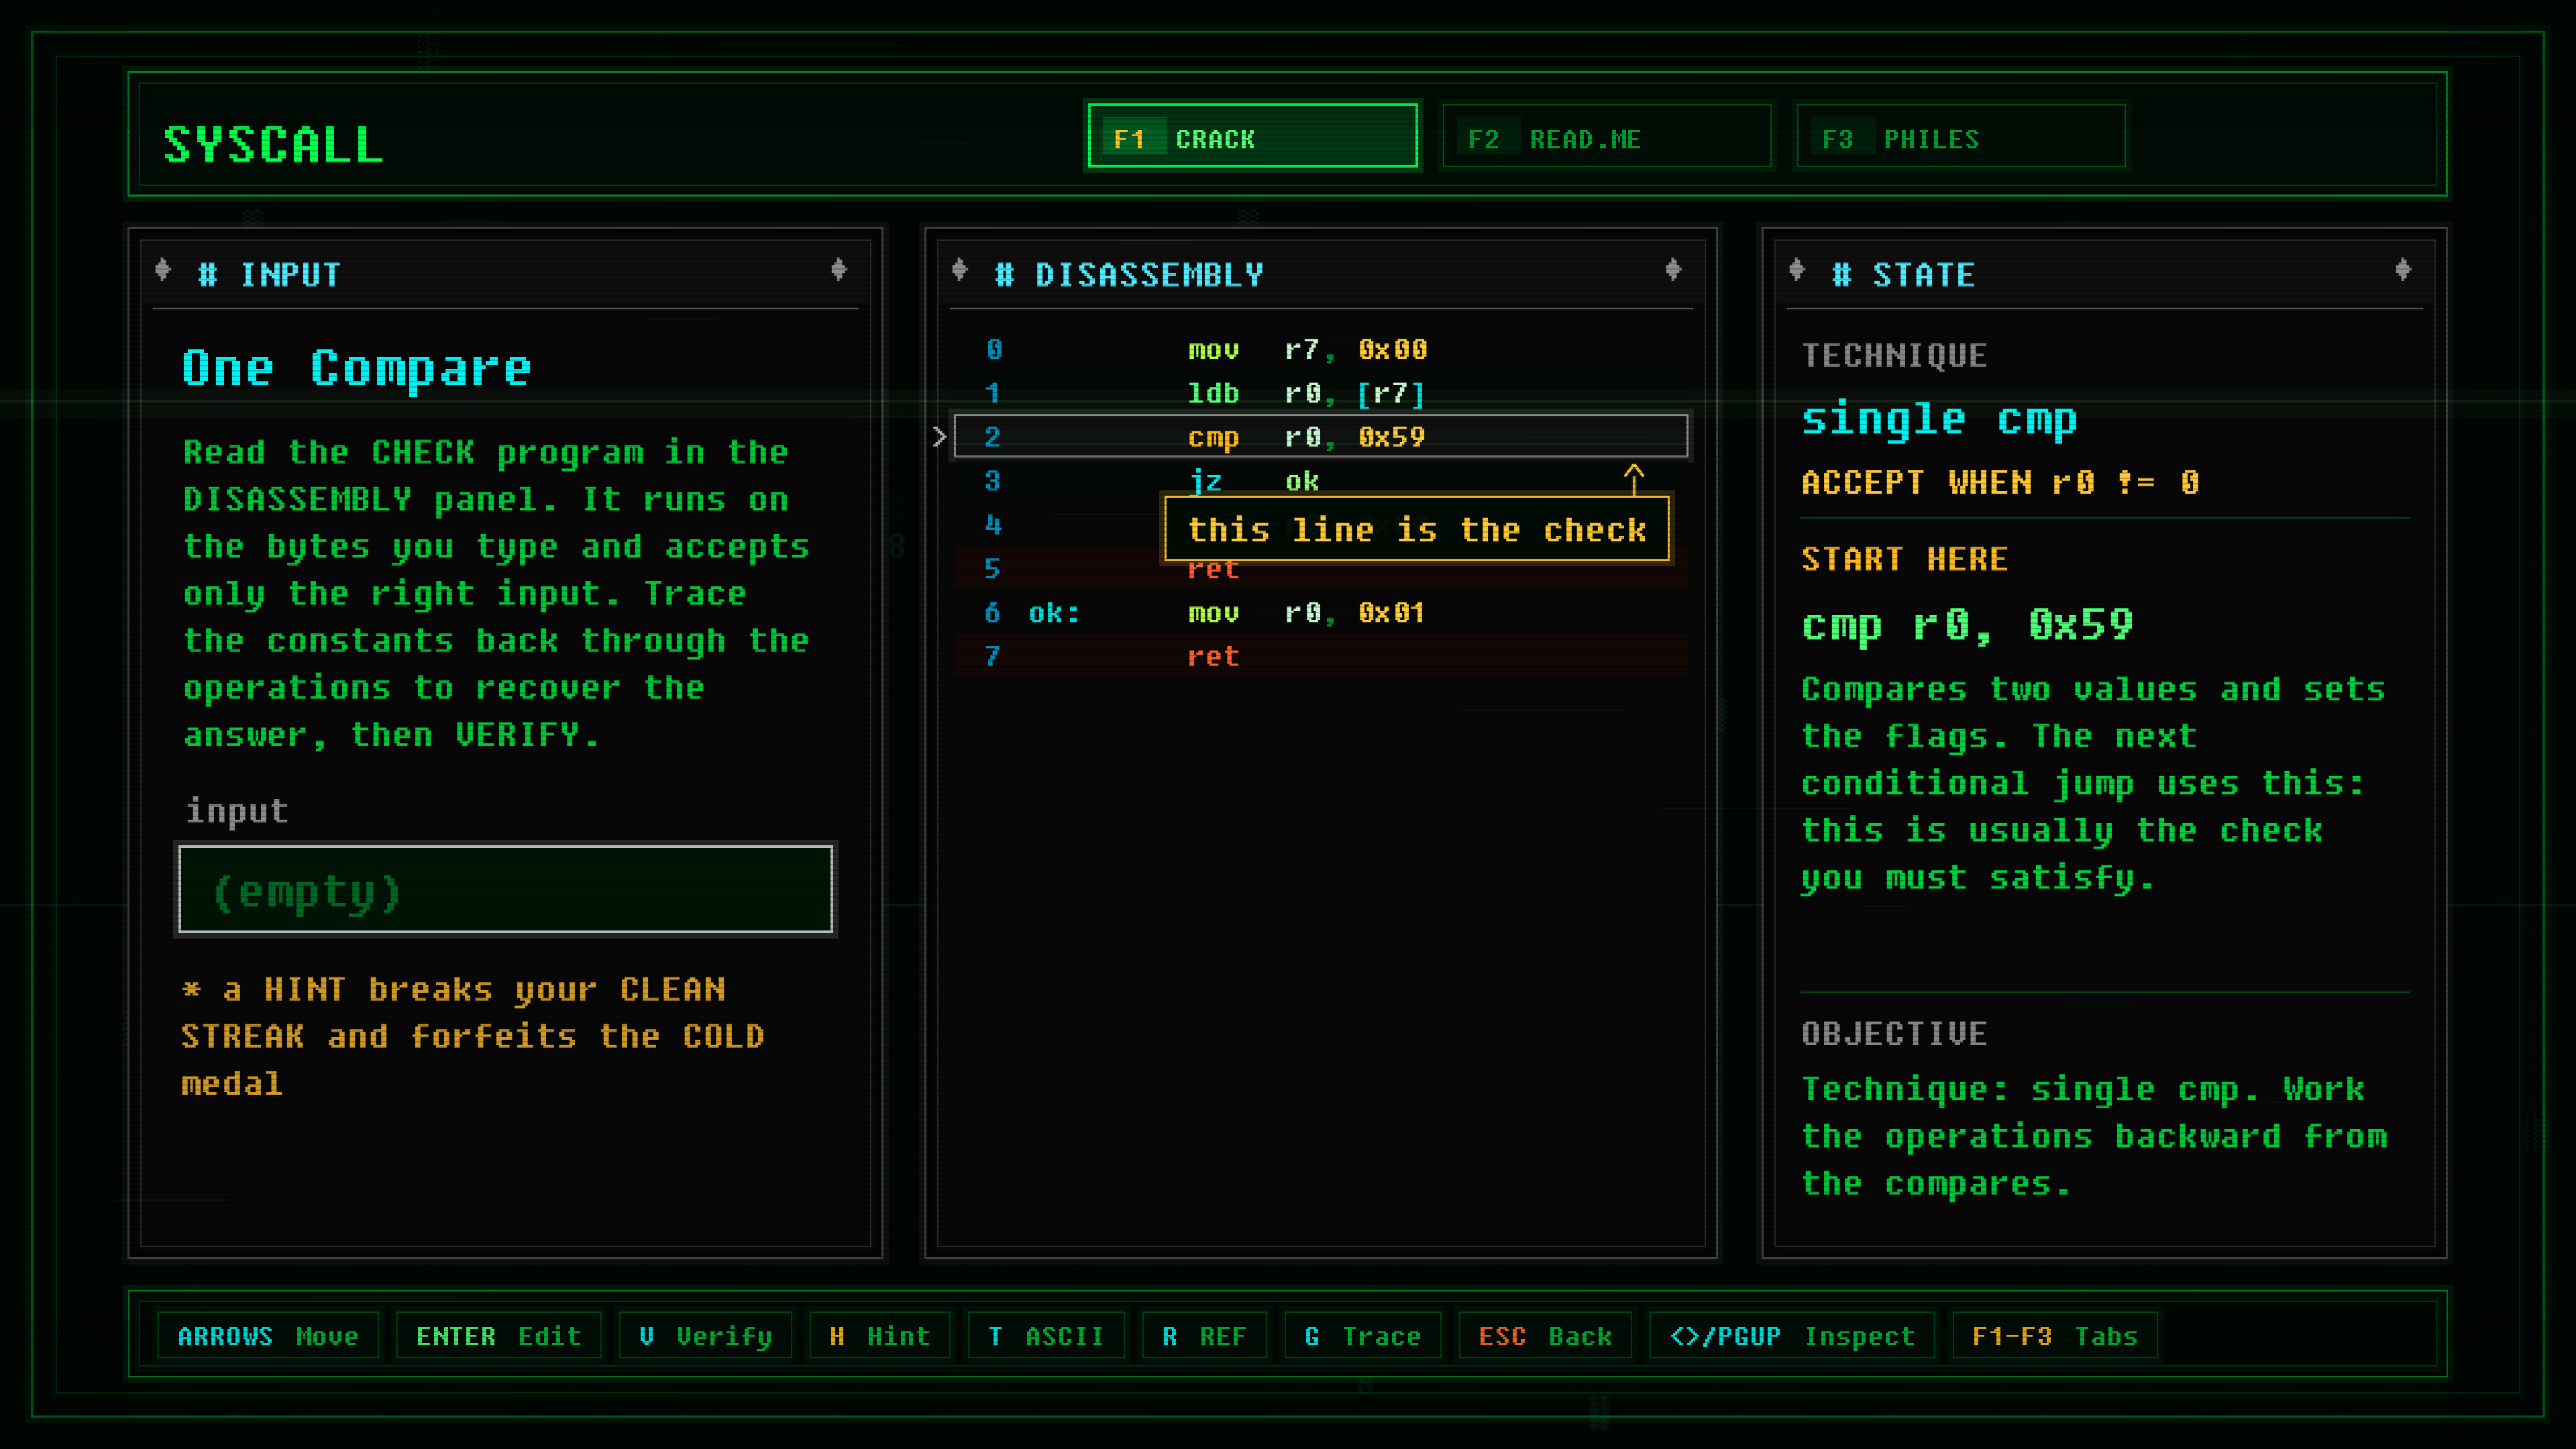Click the One Compare level title
This screenshot has width=2576, height=1449.
(x=356, y=369)
